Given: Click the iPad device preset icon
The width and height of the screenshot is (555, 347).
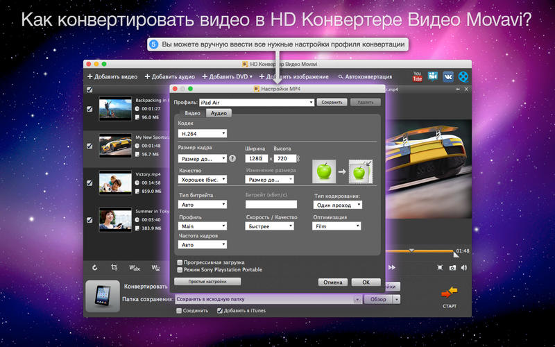Looking at the screenshot, I should point(103,296).
